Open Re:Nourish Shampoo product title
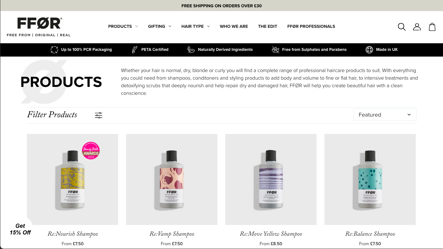443x249 pixels. click(73, 234)
